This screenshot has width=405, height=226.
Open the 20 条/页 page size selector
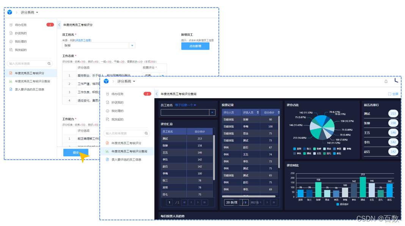click(236, 202)
